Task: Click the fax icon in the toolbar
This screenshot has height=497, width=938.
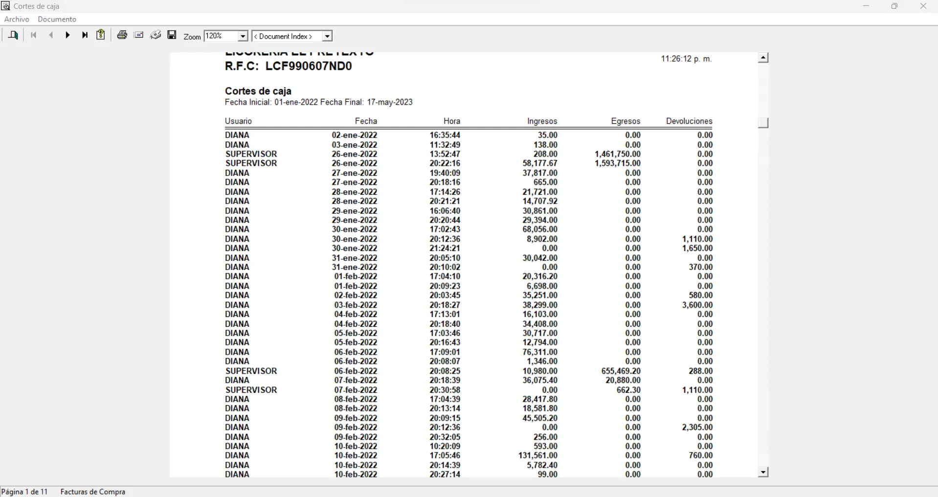Action: 156,35
